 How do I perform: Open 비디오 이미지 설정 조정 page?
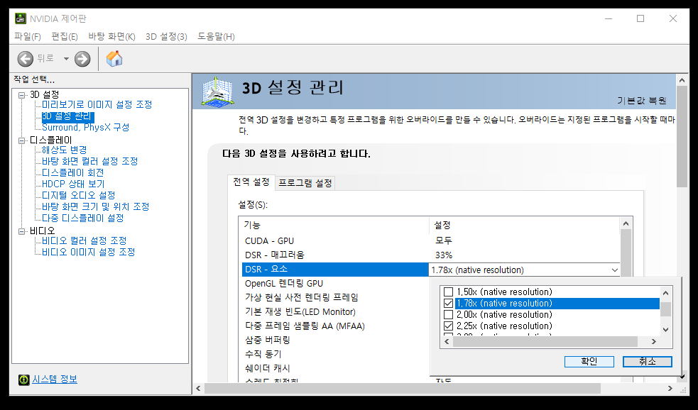[89, 252]
